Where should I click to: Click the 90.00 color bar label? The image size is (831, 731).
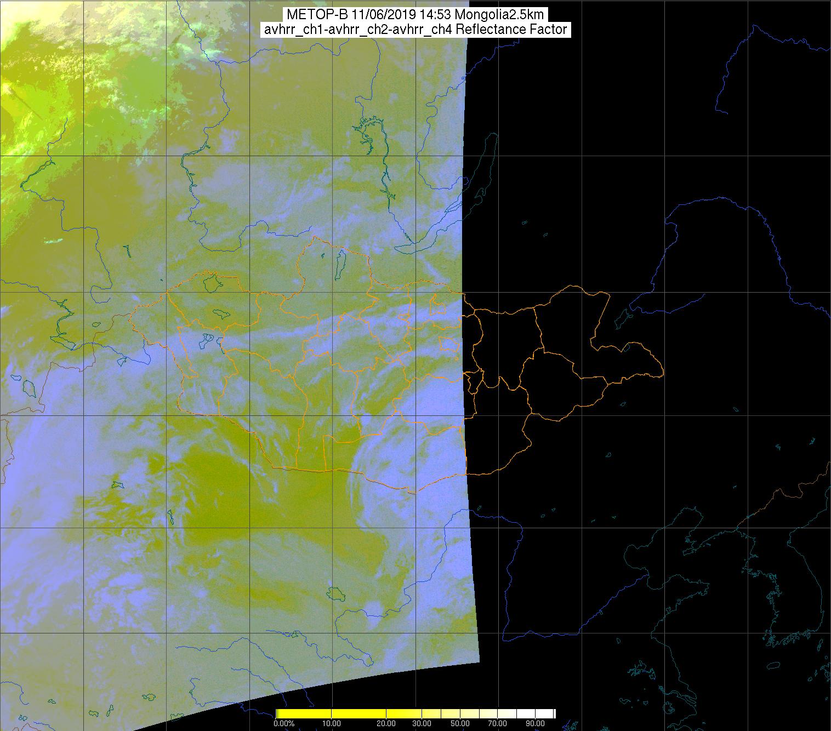(x=534, y=724)
